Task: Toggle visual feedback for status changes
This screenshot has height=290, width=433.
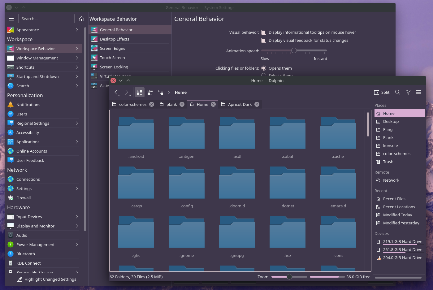Action: point(264,40)
